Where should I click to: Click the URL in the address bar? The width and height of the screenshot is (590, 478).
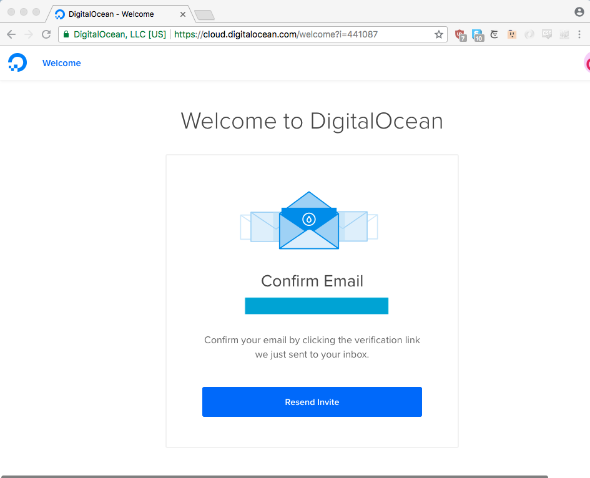click(x=275, y=34)
